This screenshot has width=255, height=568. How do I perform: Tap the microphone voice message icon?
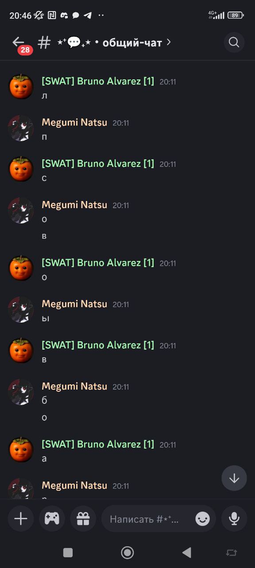(x=234, y=518)
